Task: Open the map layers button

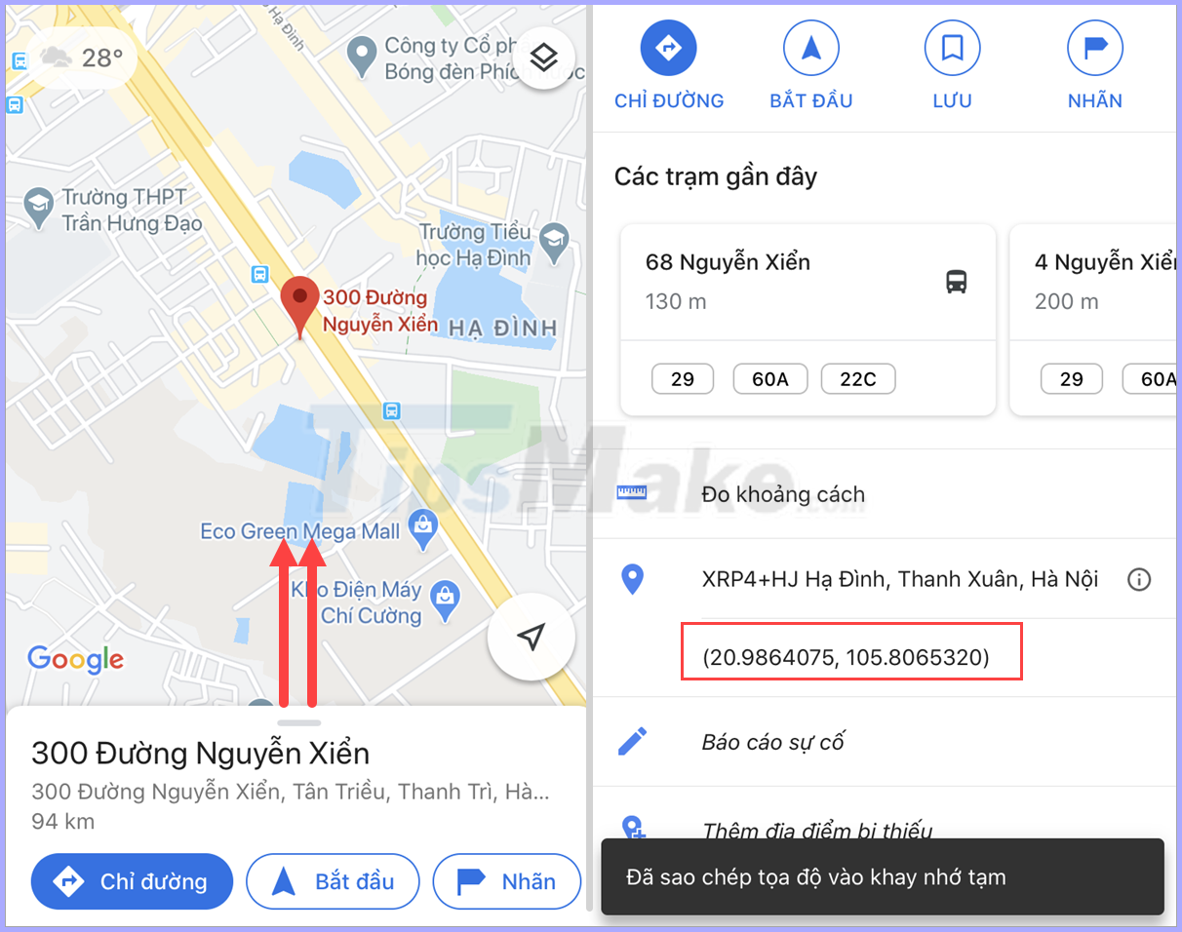Action: [543, 58]
